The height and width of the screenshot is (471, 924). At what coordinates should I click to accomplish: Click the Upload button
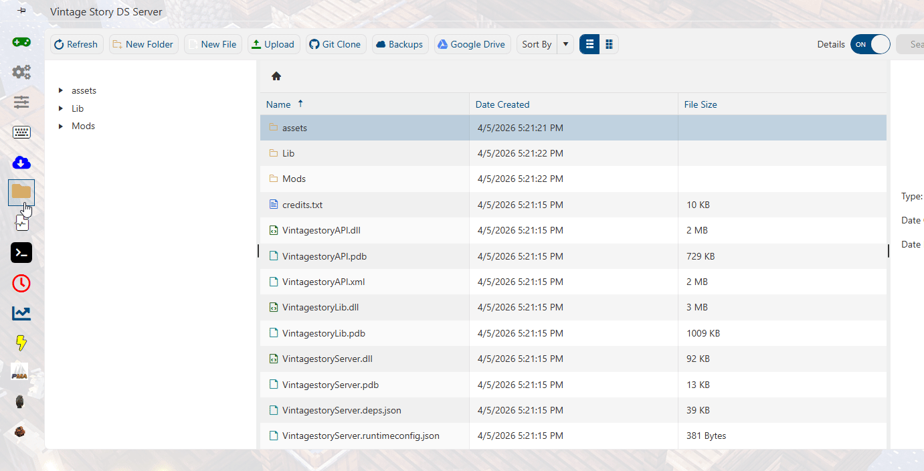(x=273, y=44)
